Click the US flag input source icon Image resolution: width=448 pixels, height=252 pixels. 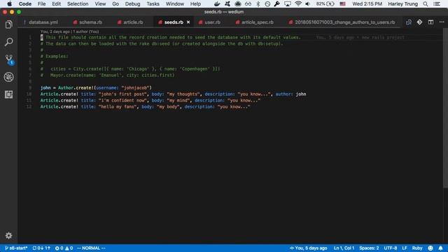(x=343, y=4)
